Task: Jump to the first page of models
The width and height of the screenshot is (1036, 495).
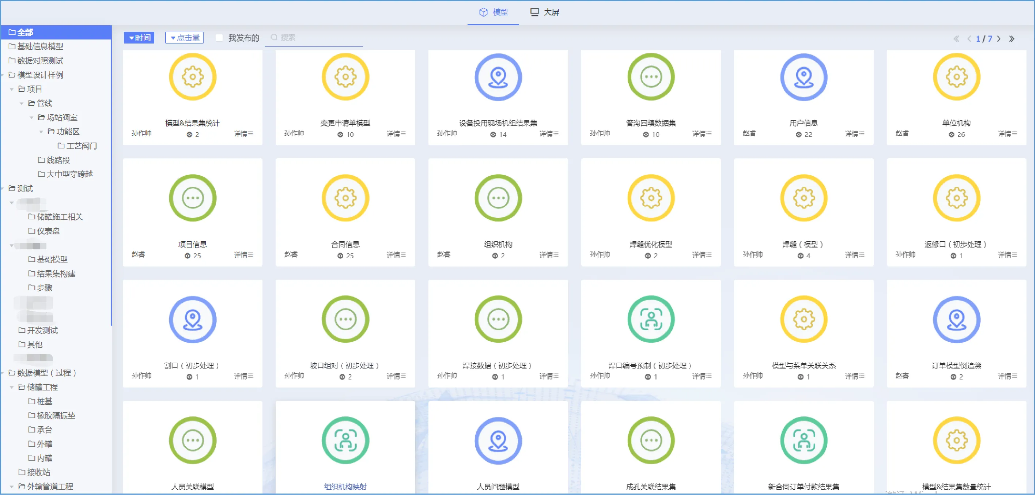Action: pyautogui.click(x=956, y=39)
